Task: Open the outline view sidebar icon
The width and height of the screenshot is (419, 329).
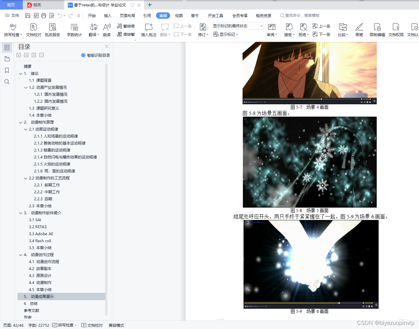Action: pyautogui.click(x=7, y=48)
